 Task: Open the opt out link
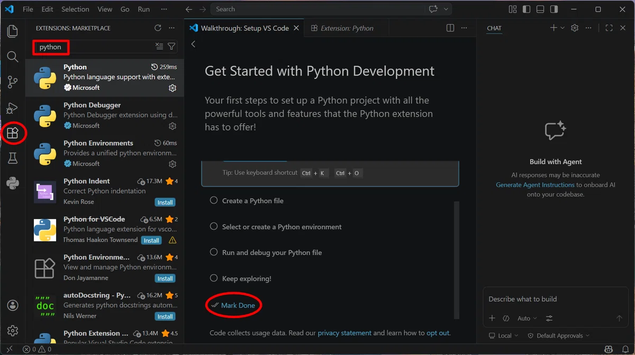pos(438,333)
